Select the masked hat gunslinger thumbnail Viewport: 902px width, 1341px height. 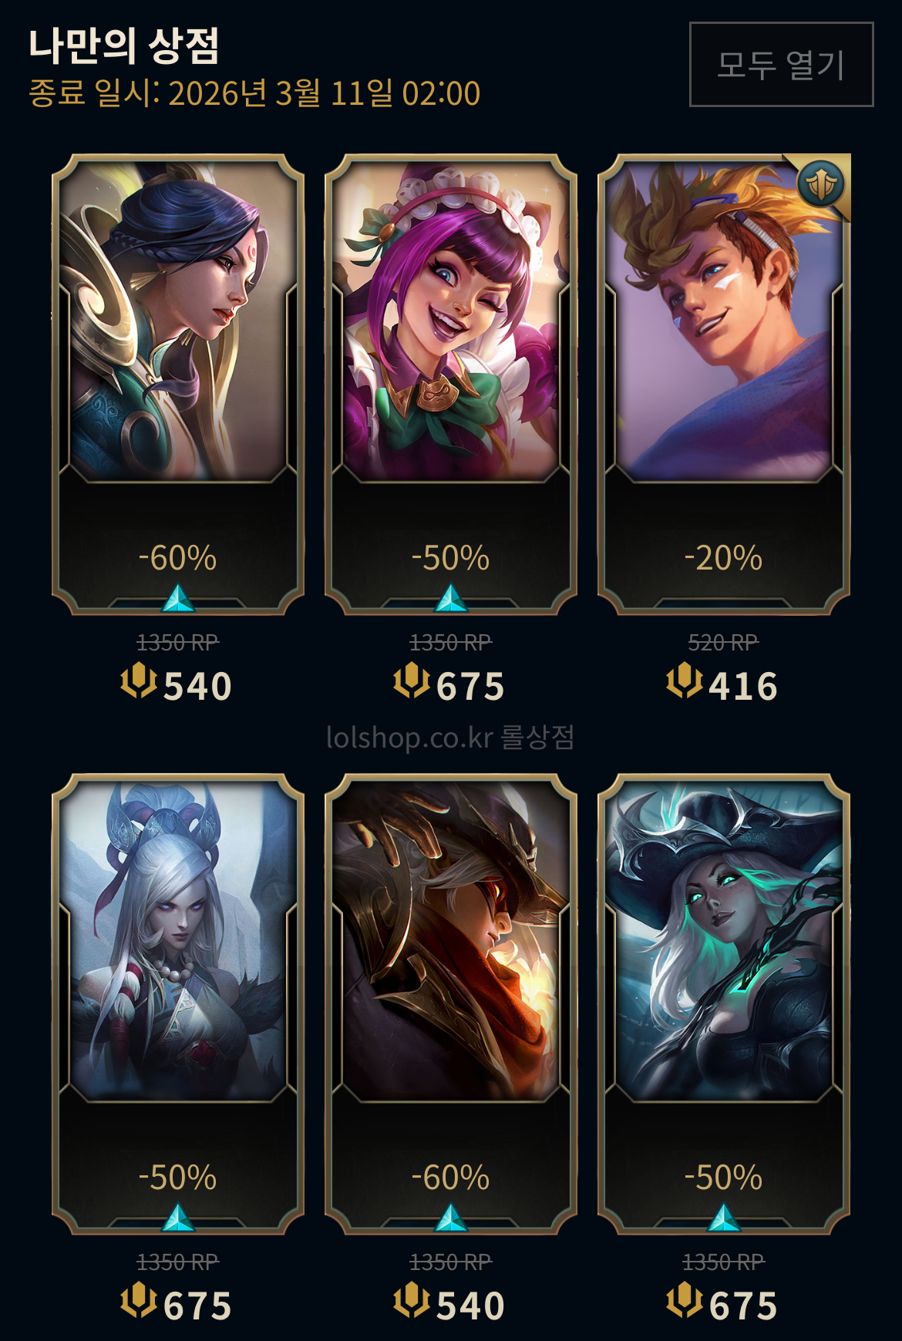click(x=451, y=941)
